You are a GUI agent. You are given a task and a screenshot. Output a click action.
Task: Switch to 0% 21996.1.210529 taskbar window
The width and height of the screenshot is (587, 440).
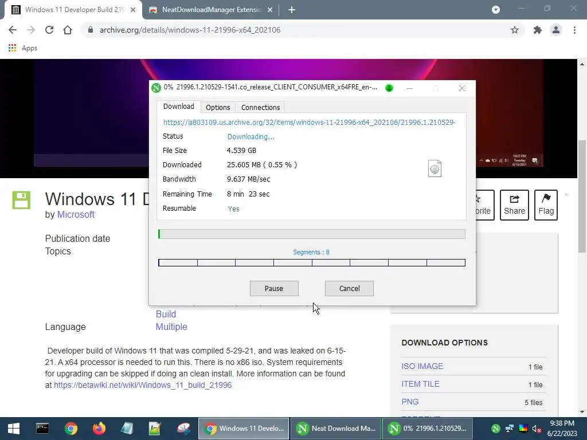pos(428,429)
